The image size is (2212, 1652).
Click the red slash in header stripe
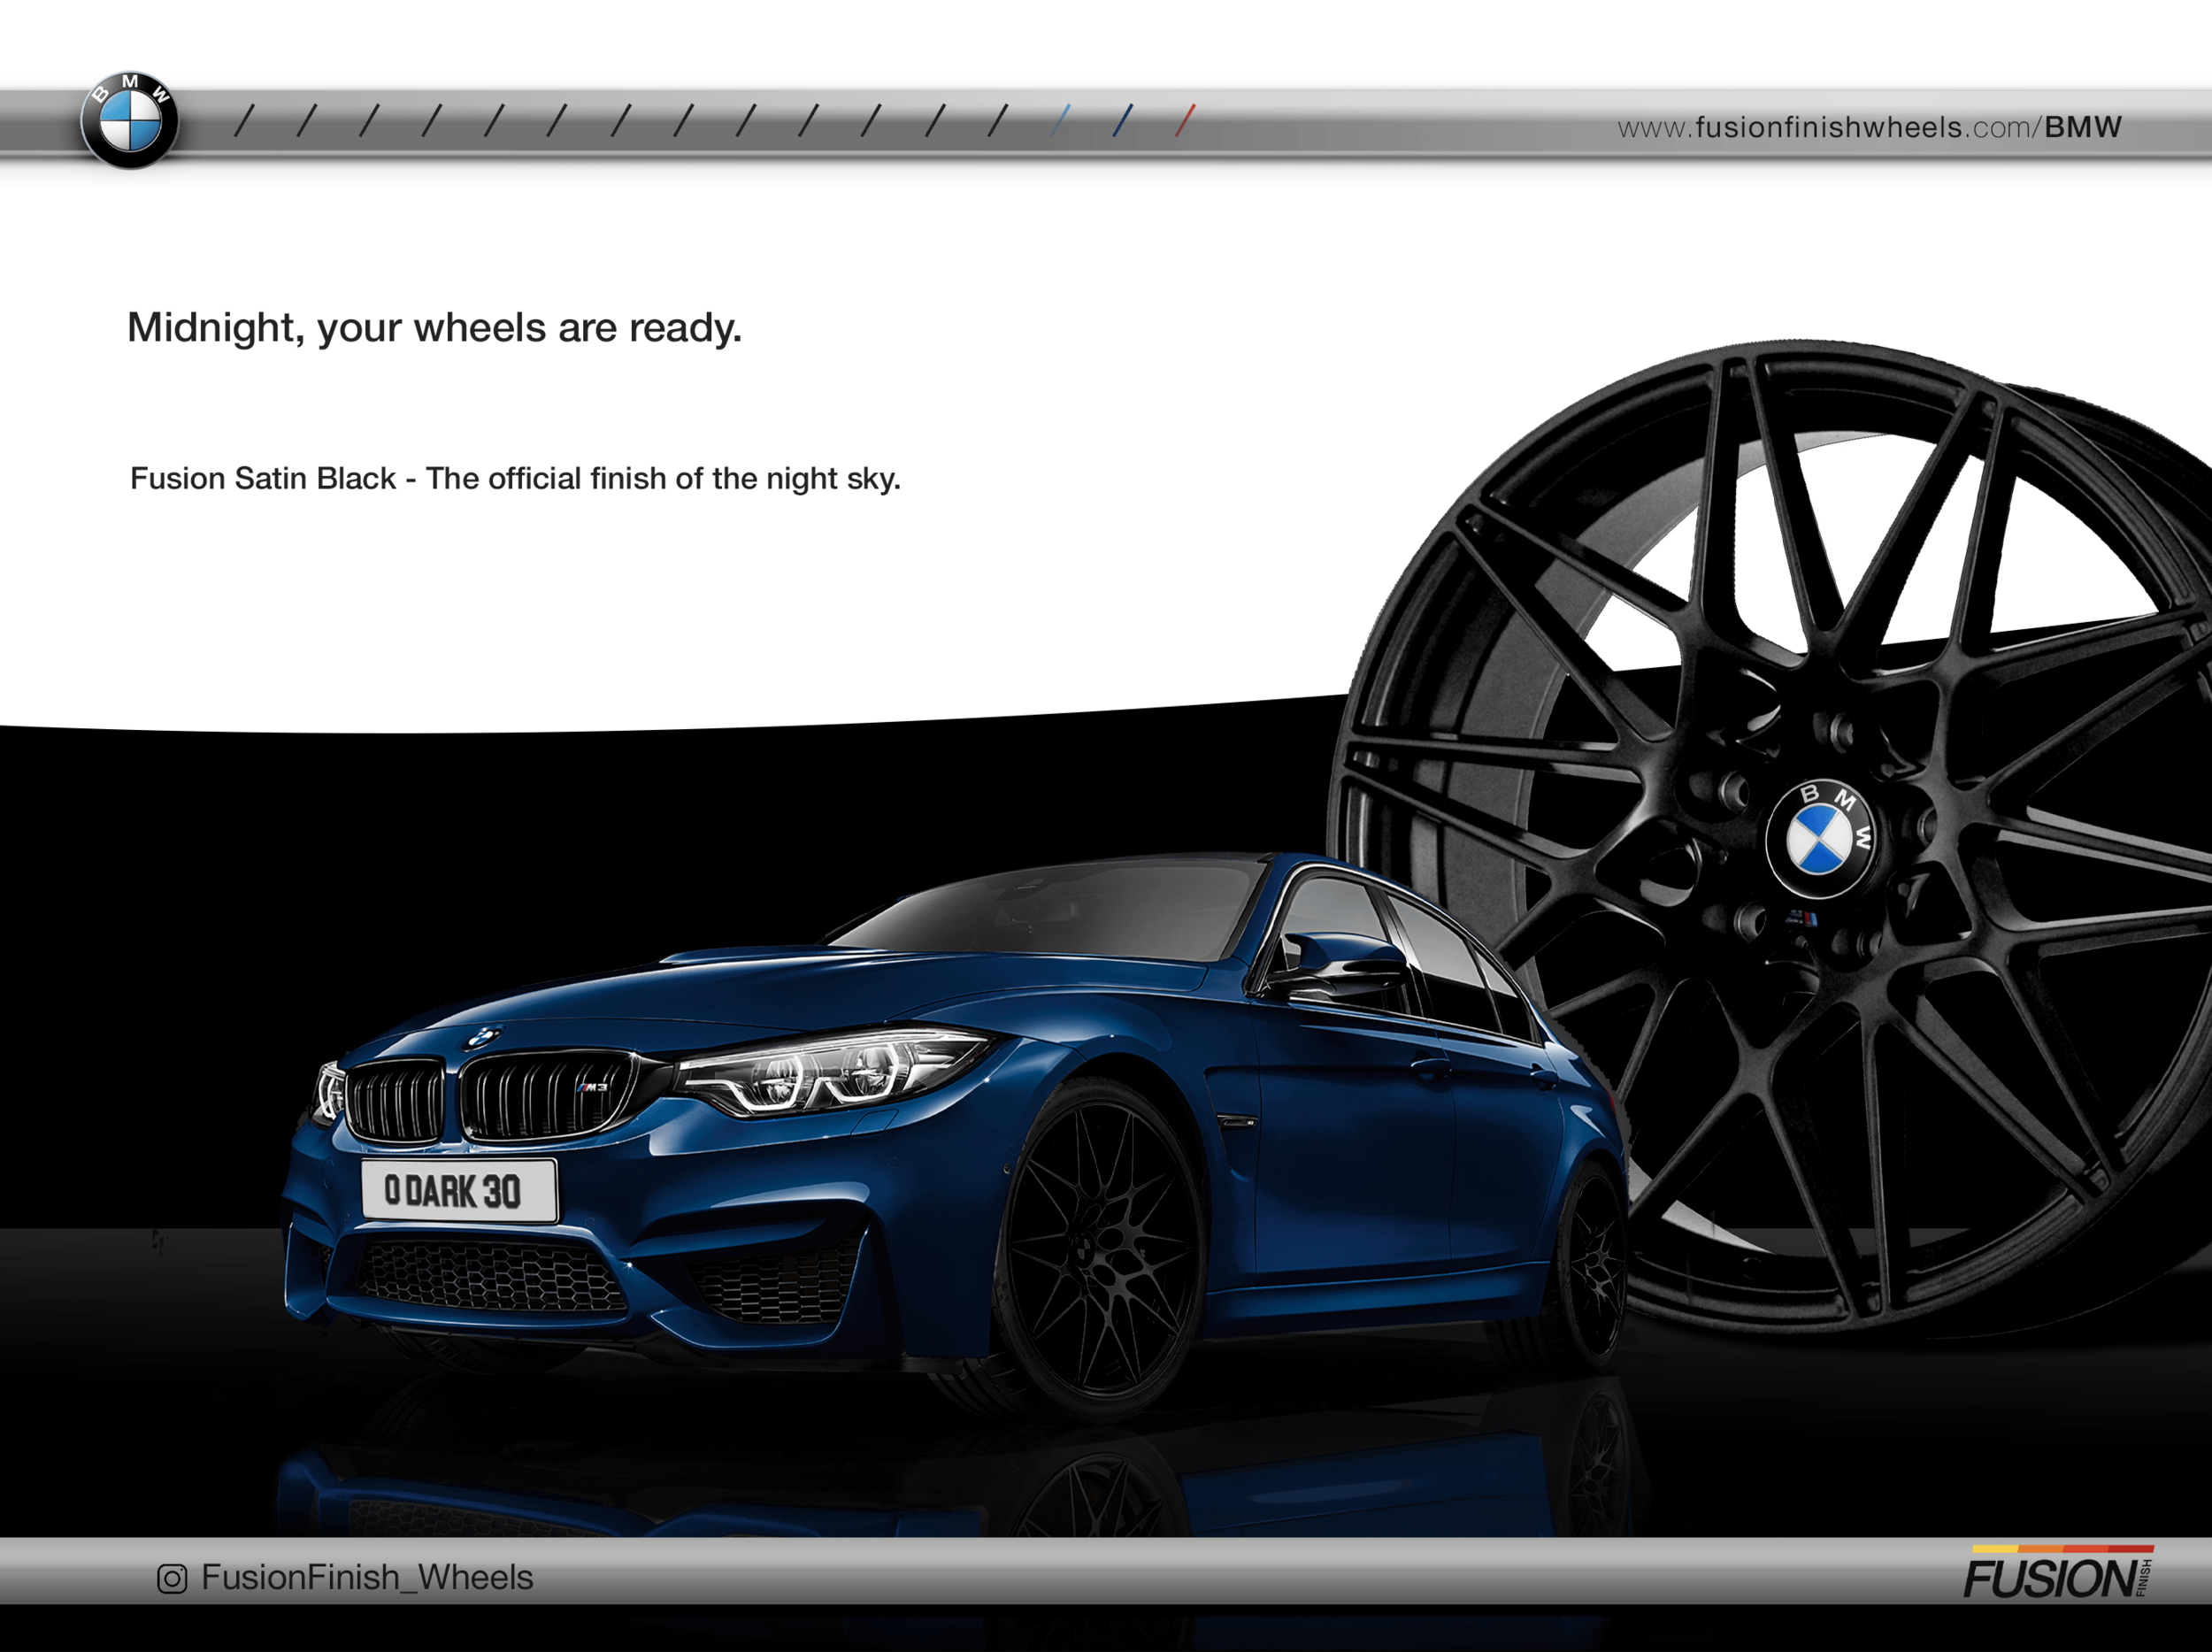(1185, 121)
